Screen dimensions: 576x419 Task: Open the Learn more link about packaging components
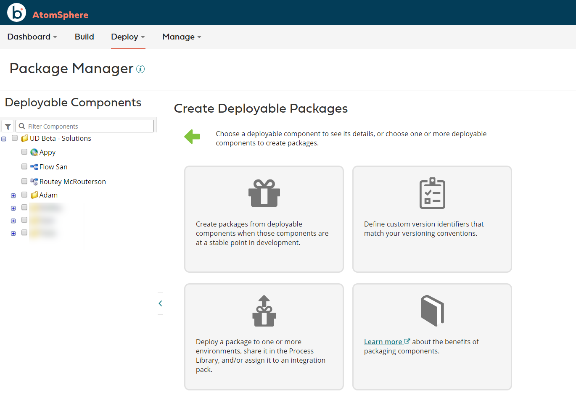[383, 341]
